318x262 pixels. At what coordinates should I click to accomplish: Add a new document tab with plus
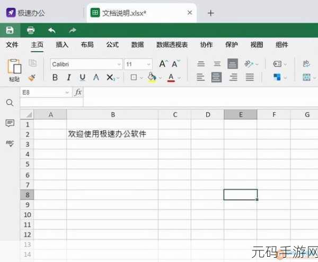point(211,13)
